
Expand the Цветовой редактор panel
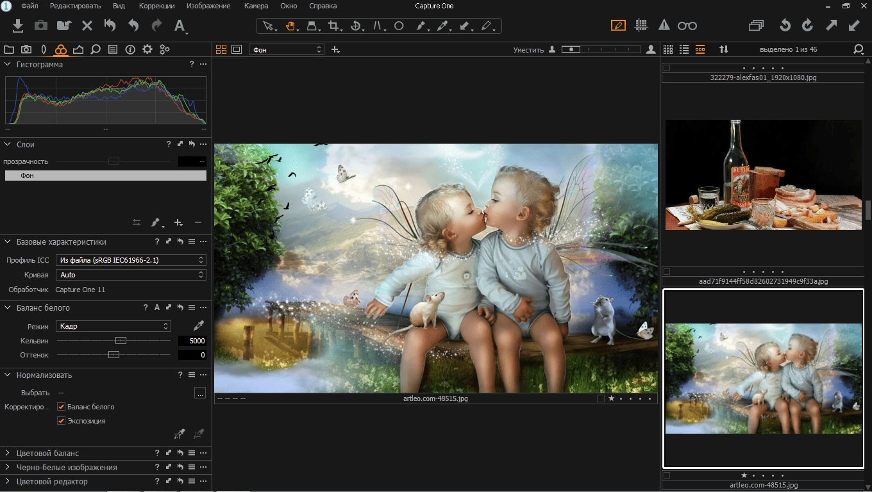tap(8, 481)
